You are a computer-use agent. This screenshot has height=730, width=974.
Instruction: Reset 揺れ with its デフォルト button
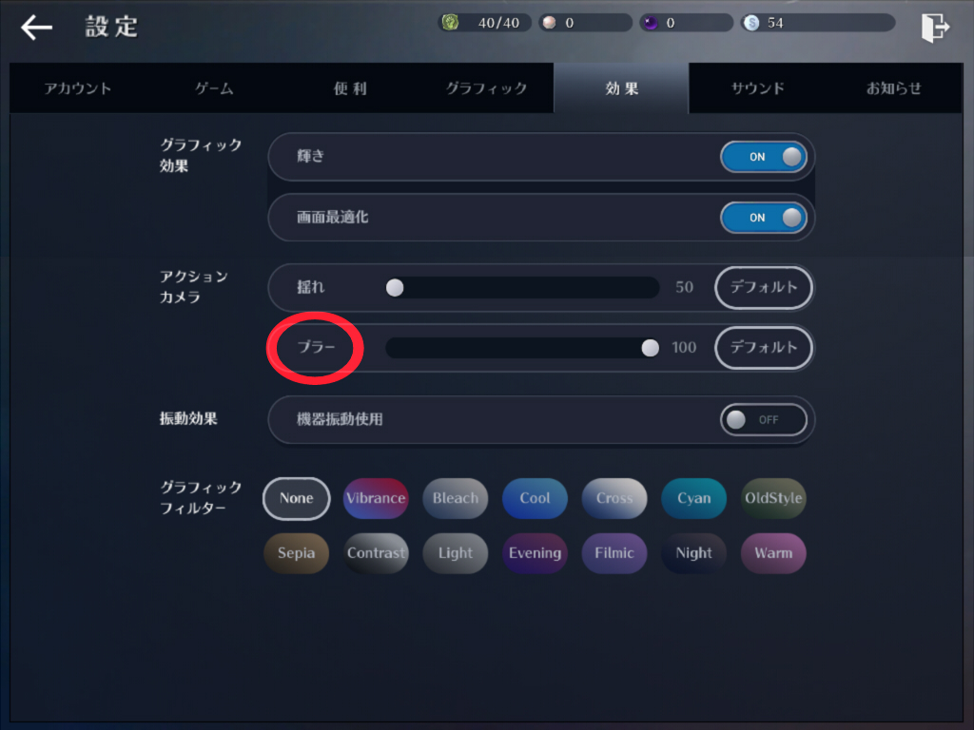764,287
